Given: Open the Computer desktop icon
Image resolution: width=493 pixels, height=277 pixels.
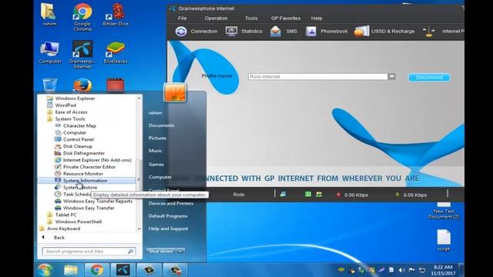Looking at the screenshot, I should coord(49,52).
